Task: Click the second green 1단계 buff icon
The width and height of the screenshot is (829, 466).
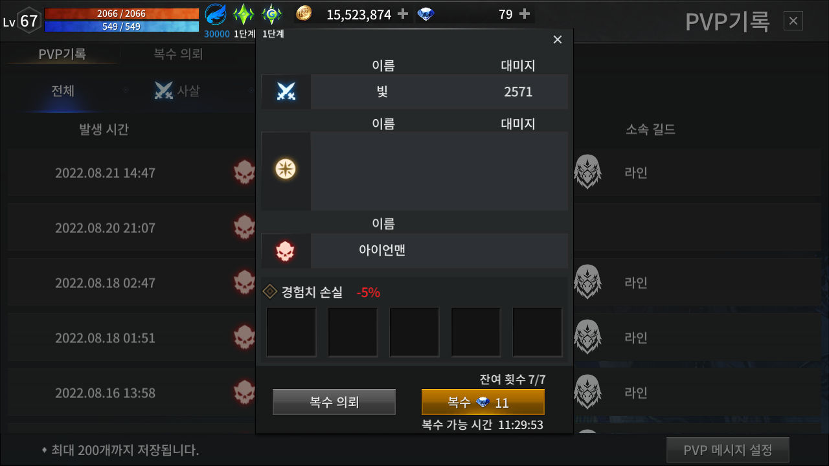Action: click(271, 14)
